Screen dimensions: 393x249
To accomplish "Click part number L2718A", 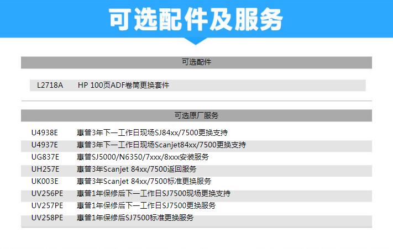I will [50, 86].
